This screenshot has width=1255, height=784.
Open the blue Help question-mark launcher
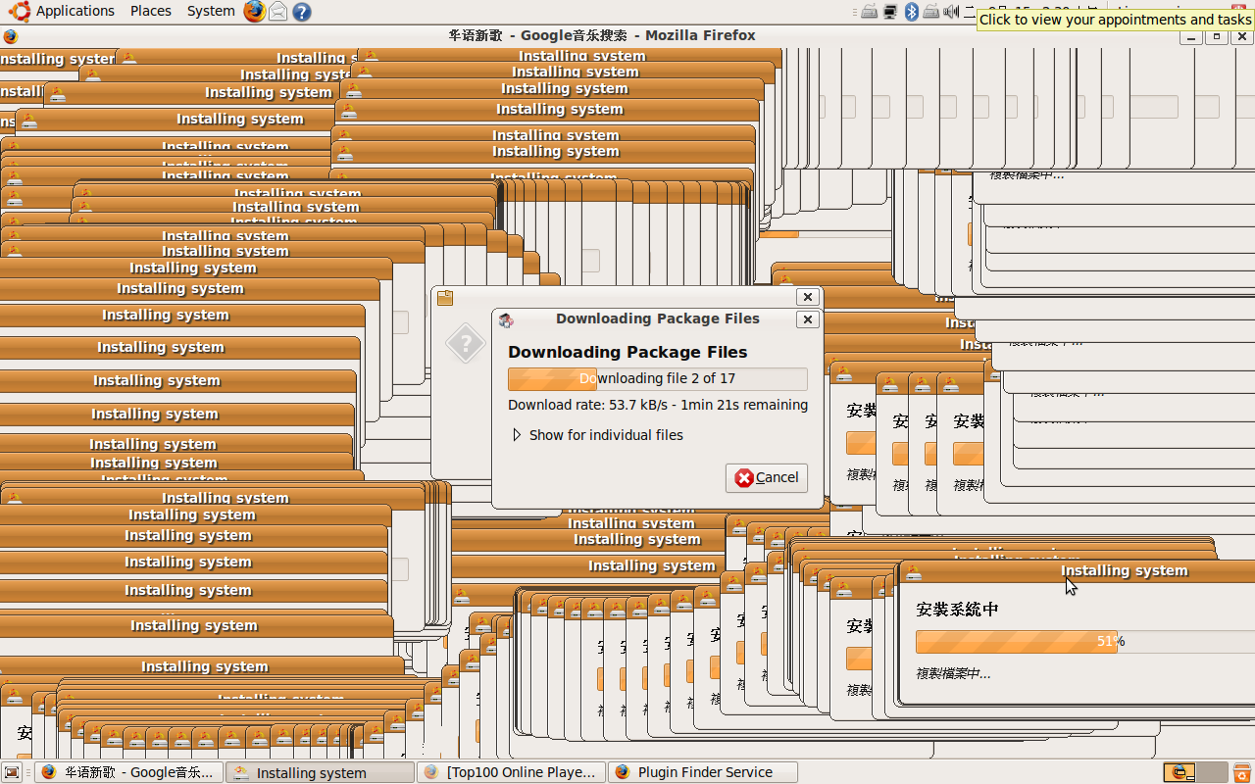tap(302, 12)
